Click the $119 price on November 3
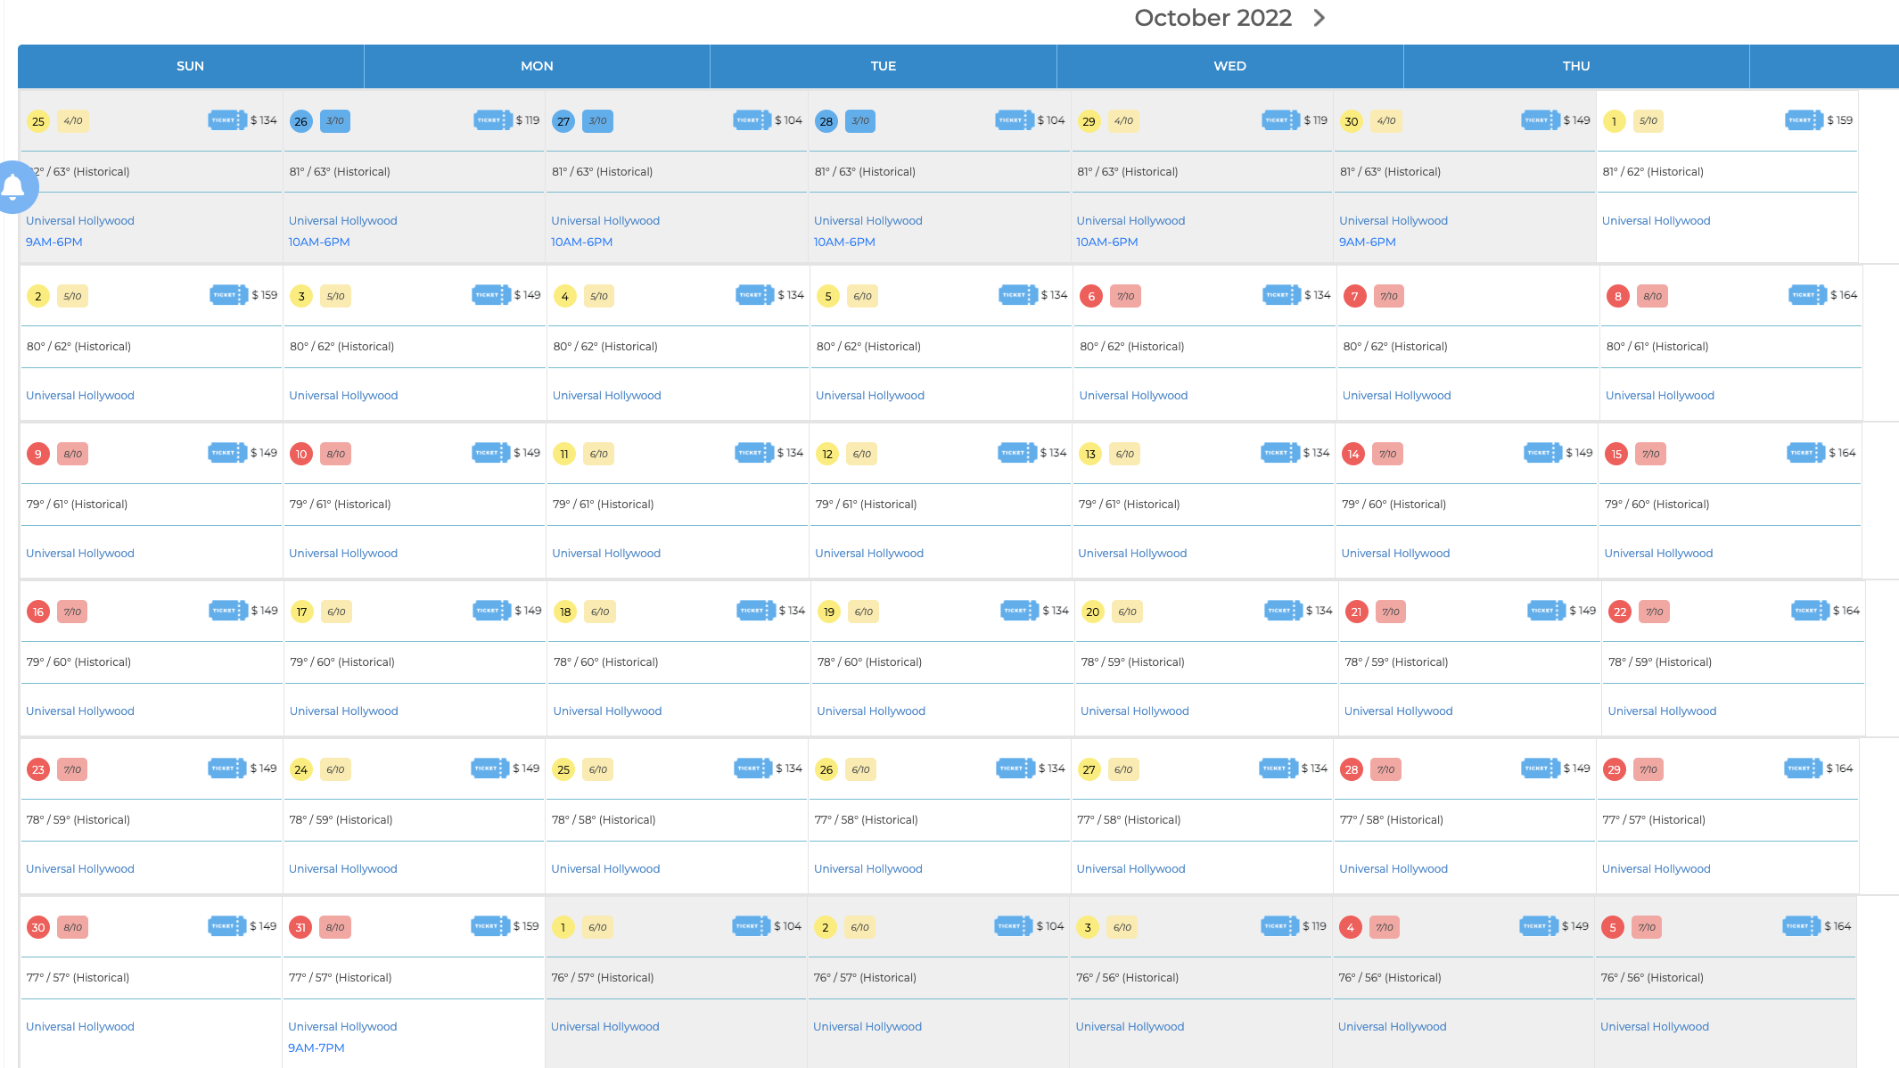Screen dimensions: 1899x1068 coord(1314,926)
